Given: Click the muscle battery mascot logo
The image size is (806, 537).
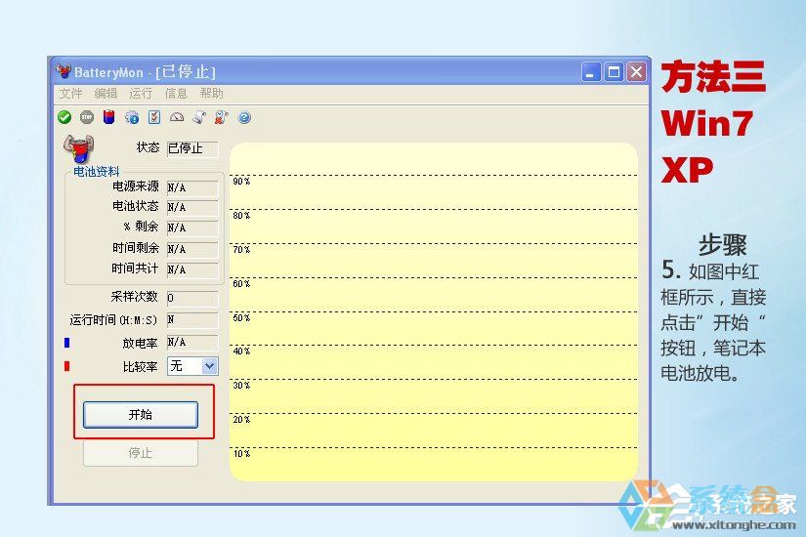Looking at the screenshot, I should [79, 148].
